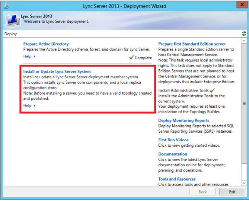
Task: Click the green Complete checkmark
Action: click(x=131, y=58)
